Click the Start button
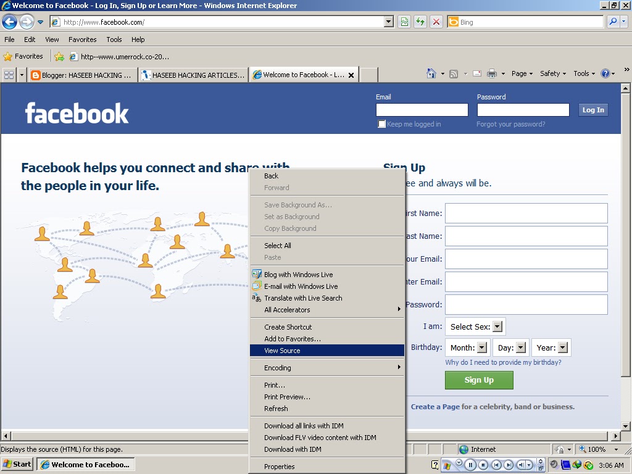 [x=17, y=464]
